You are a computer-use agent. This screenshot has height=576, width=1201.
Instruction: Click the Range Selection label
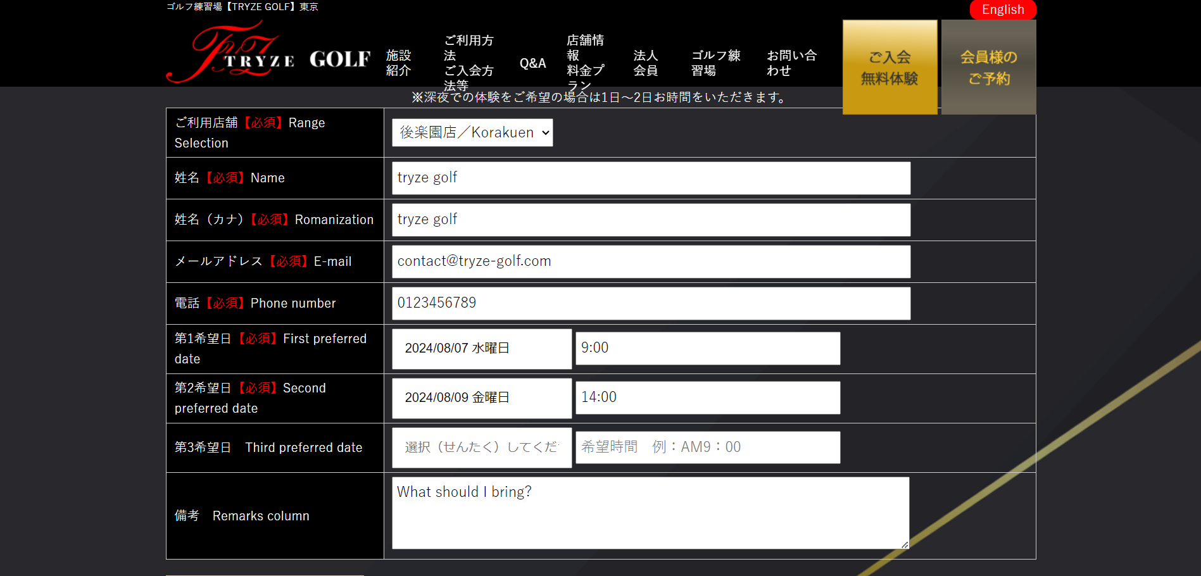250,133
